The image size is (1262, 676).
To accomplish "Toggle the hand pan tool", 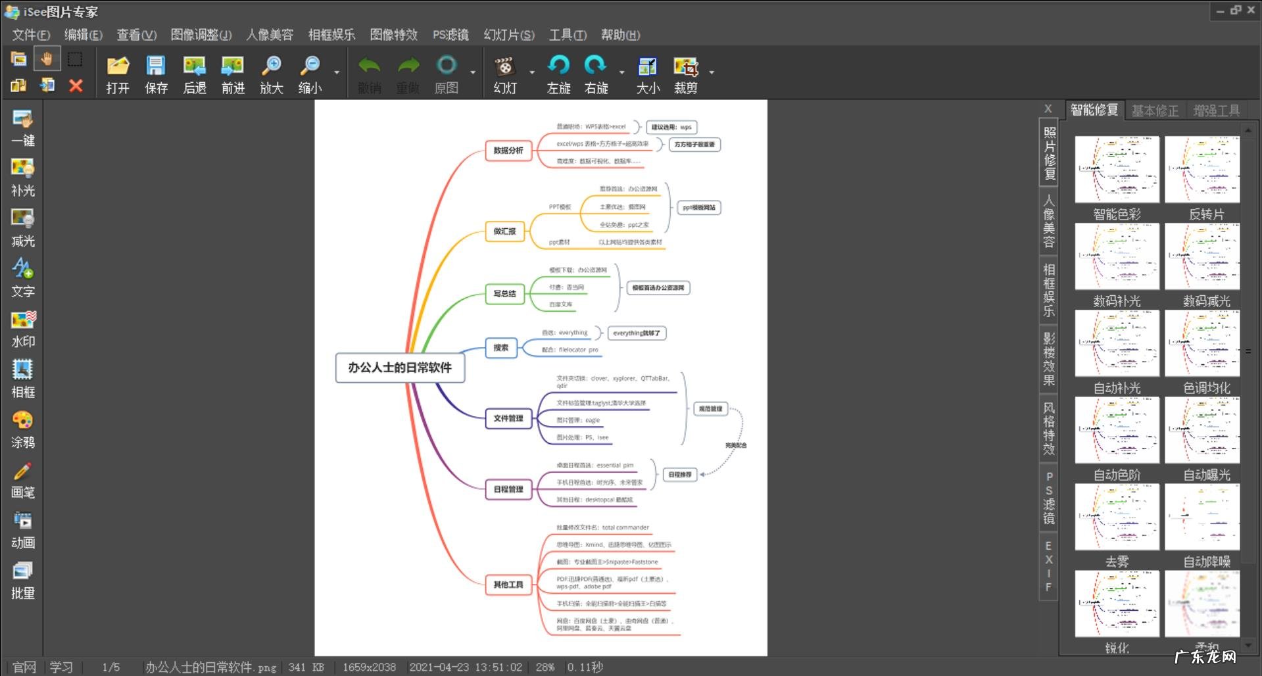I will pos(47,59).
